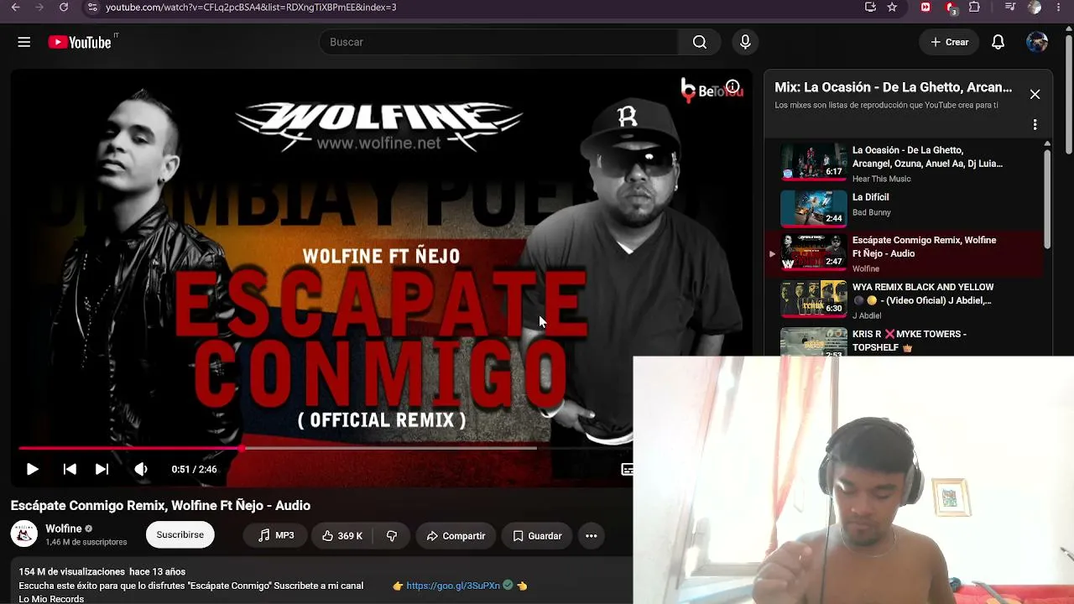Open the La Difícil 2:44 thumbnail
Screen dimensions: 1074x604
[x=814, y=208]
